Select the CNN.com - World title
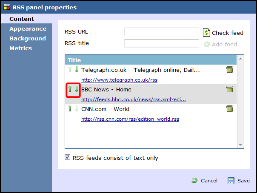 [105, 109]
